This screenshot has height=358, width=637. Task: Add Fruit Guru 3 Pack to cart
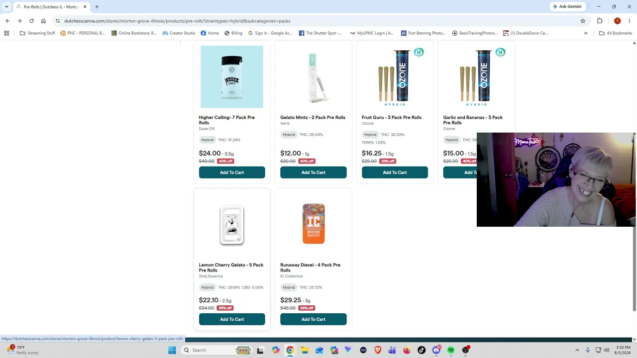(x=395, y=173)
